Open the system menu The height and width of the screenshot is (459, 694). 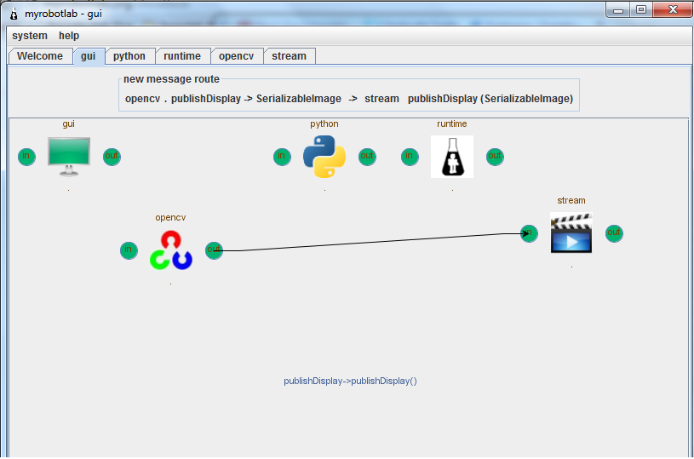30,36
